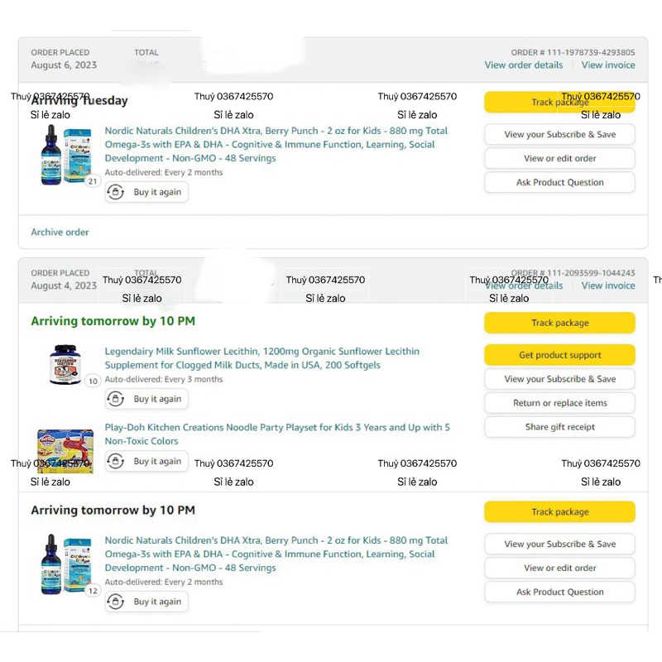Select Share gift receipt
This screenshot has height=662, width=662.
559,427
